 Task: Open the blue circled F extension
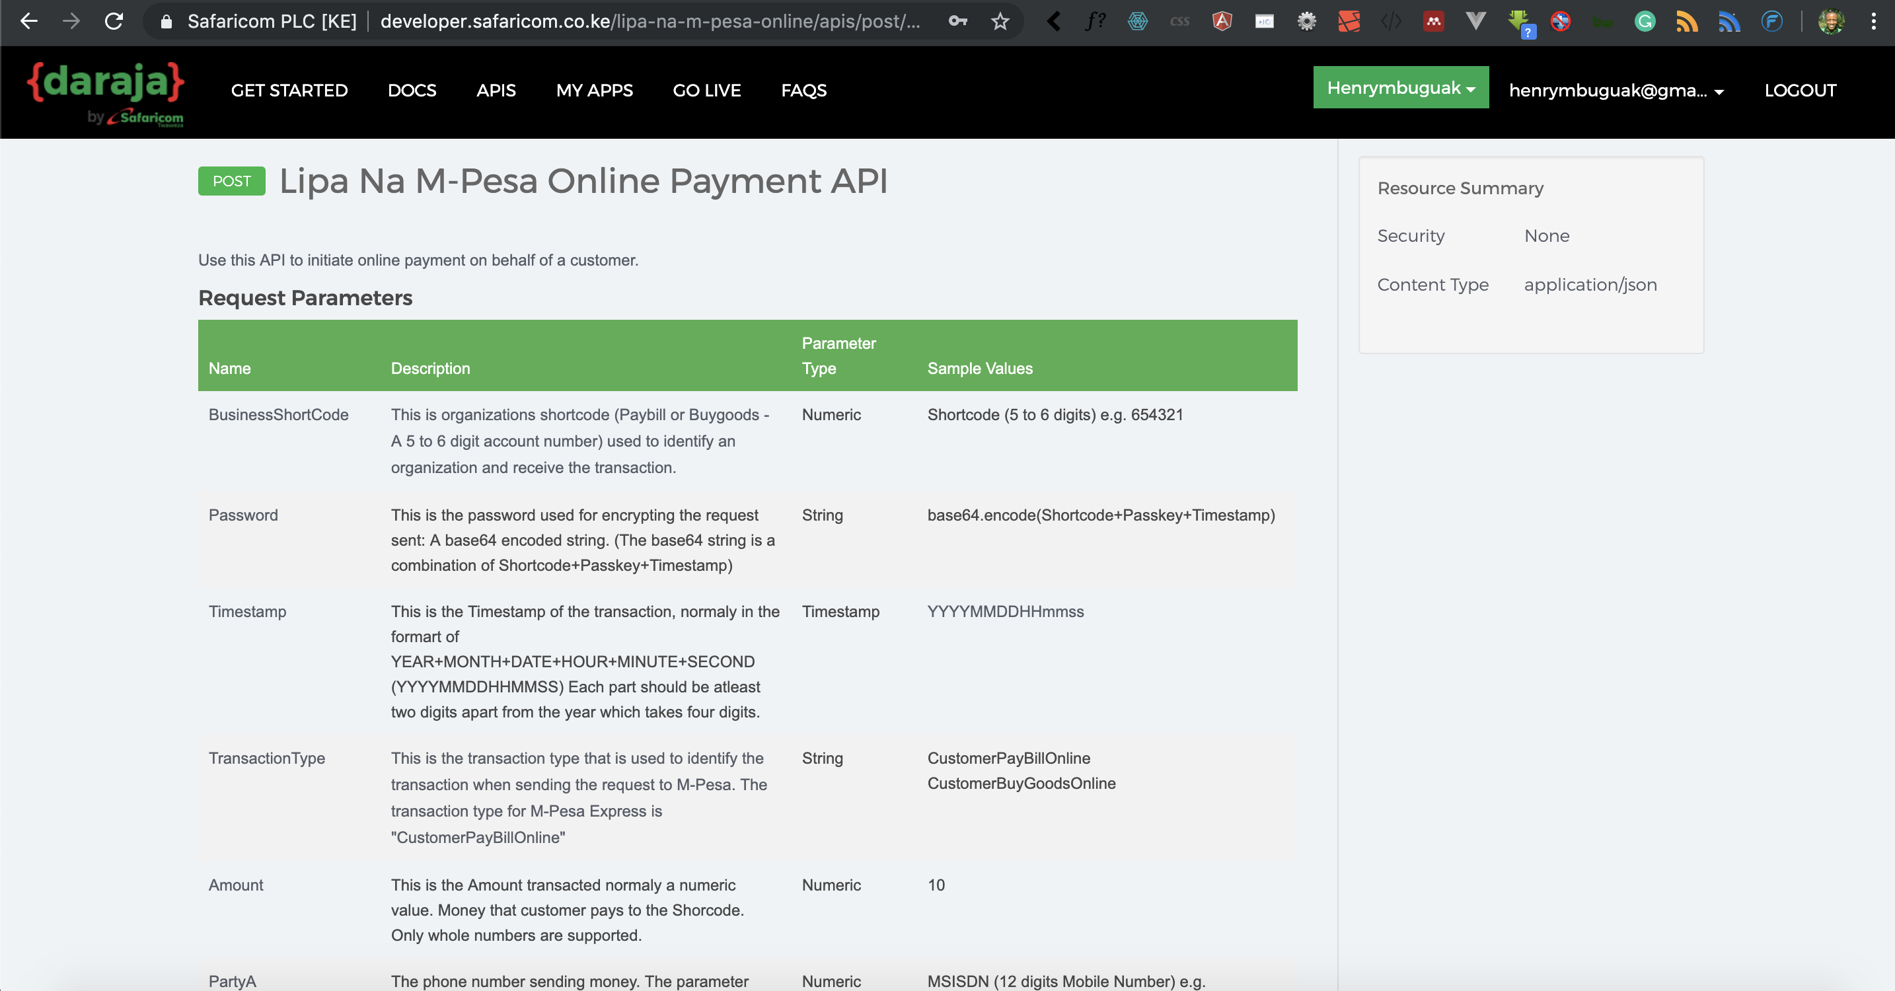1772,21
